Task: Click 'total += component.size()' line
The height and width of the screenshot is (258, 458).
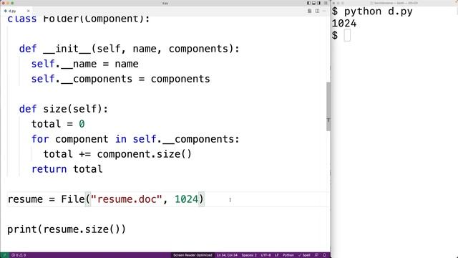Action: [x=117, y=154]
